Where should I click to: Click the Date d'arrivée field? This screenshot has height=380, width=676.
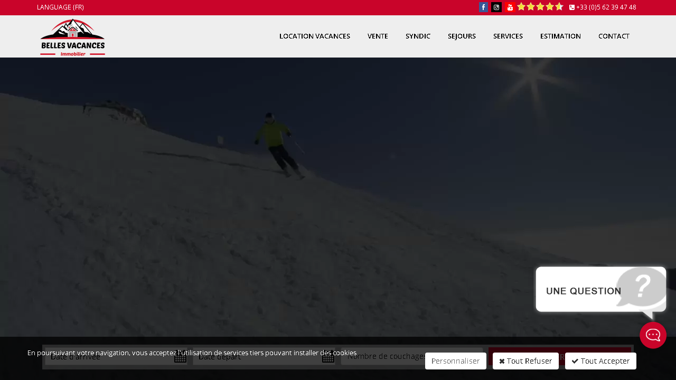point(116,356)
